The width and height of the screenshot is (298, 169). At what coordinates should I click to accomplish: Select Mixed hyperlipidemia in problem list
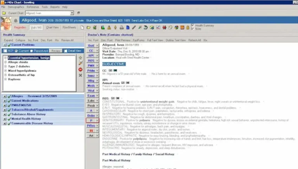coord(22,71)
